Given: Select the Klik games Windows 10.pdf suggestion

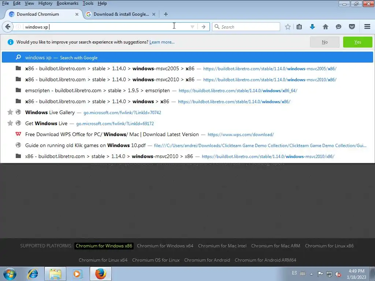Looking at the screenshot, I should pyautogui.click(x=187, y=145).
